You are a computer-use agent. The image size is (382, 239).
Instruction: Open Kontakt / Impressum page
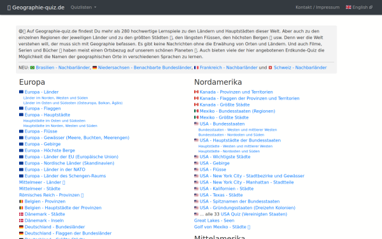pyautogui.click(x=318, y=7)
